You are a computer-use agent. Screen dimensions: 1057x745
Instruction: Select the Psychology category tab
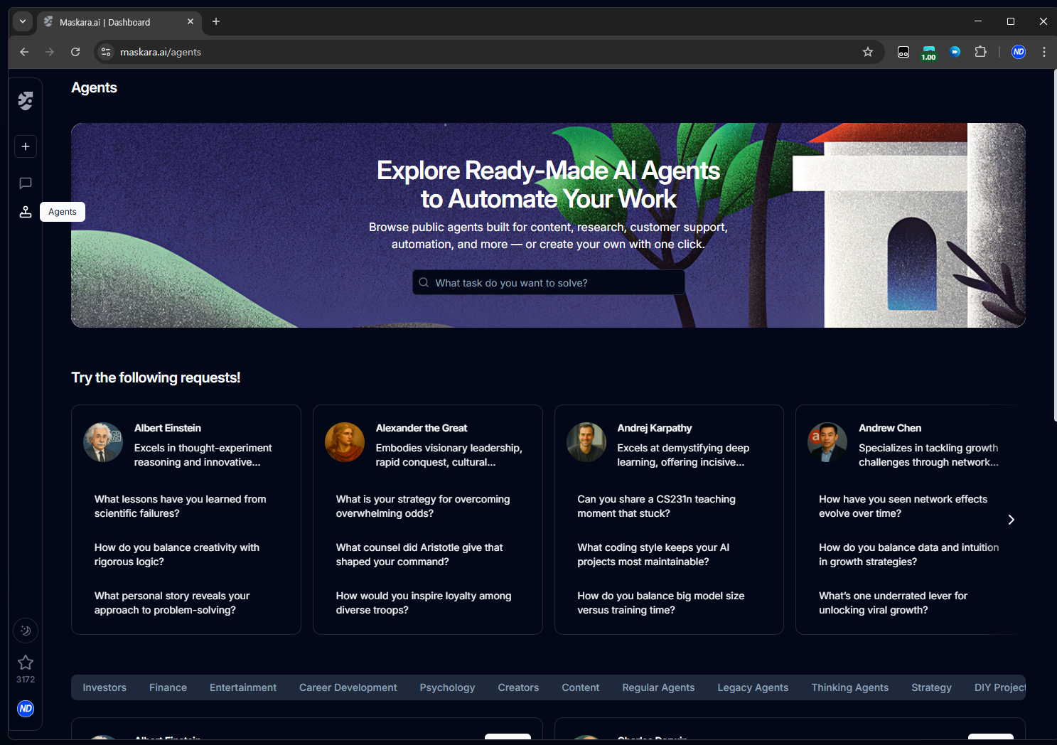(447, 687)
